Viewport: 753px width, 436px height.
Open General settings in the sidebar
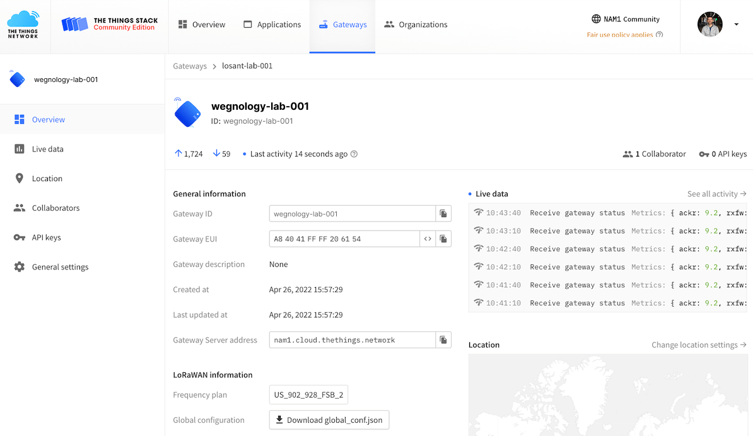coord(82,267)
